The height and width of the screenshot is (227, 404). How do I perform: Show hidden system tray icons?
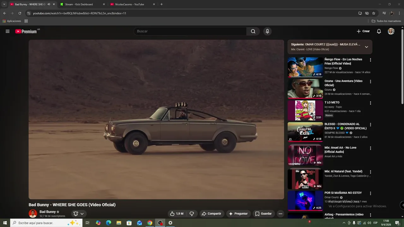tap(344, 223)
